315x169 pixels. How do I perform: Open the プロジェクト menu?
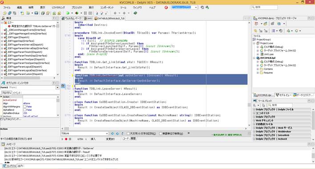coord(77,8)
